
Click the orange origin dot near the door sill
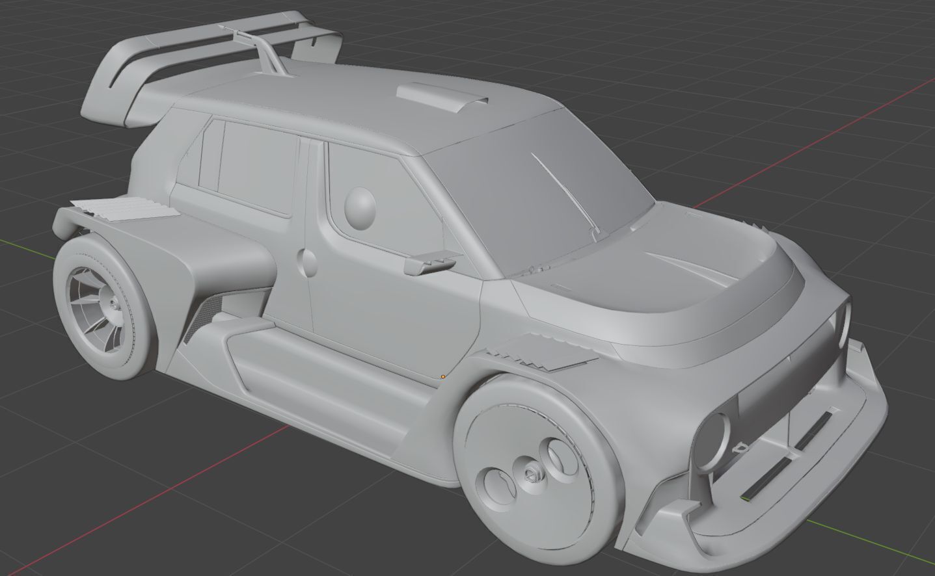(443, 376)
